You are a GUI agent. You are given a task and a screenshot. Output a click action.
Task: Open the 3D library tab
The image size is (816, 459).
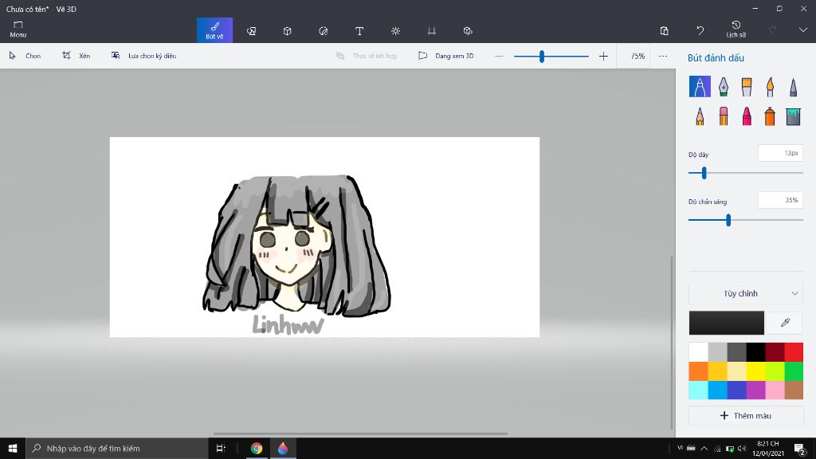click(x=468, y=31)
